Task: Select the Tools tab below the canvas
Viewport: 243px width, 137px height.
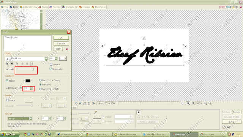Action: tap(74, 108)
